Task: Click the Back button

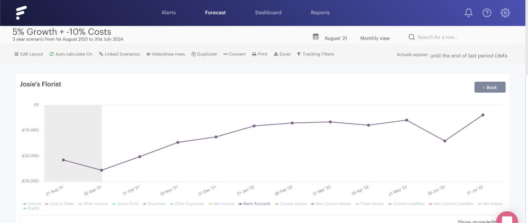Action: (490, 87)
